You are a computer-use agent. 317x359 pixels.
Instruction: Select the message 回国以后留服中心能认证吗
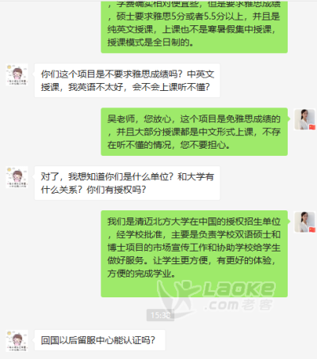pos(100,340)
